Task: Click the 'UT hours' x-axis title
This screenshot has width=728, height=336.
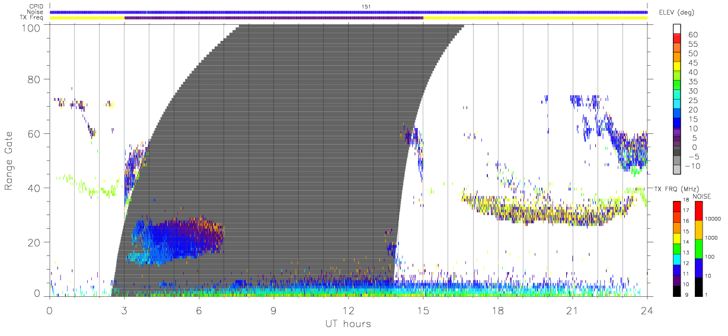Action: click(348, 324)
